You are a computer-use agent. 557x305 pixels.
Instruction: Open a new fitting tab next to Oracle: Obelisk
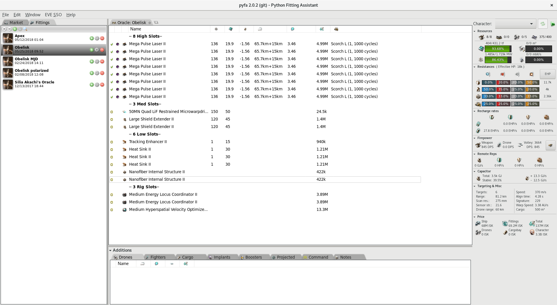156,22
